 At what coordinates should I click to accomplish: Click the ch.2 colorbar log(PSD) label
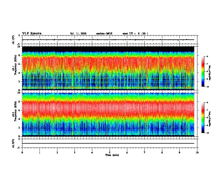[x=210, y=119]
